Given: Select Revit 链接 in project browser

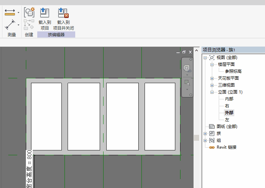Looking at the screenshot, I should (x=226, y=147).
